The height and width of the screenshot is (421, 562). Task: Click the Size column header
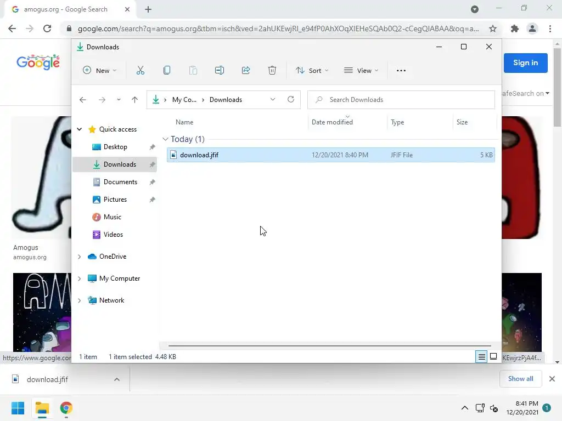475,122
